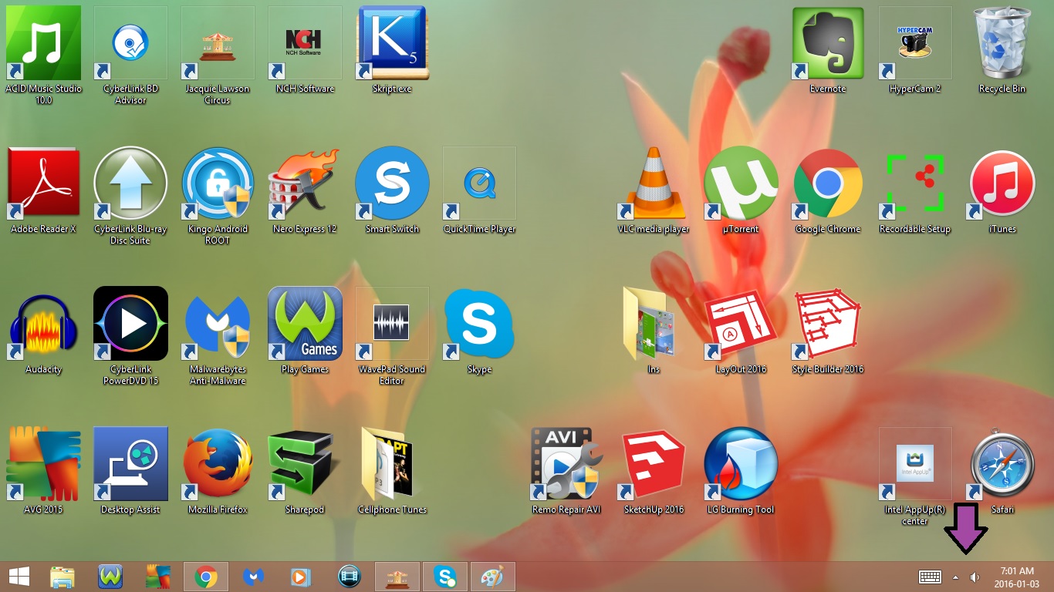Open the orange media player taskbar icon
This screenshot has height=592, width=1054.
click(x=302, y=577)
